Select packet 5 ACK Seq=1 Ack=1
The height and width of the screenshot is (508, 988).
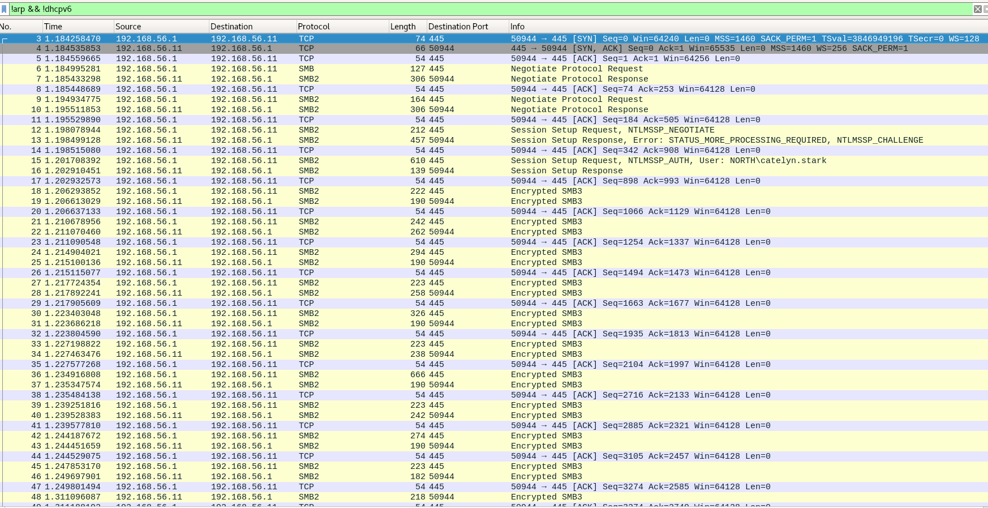(494, 59)
